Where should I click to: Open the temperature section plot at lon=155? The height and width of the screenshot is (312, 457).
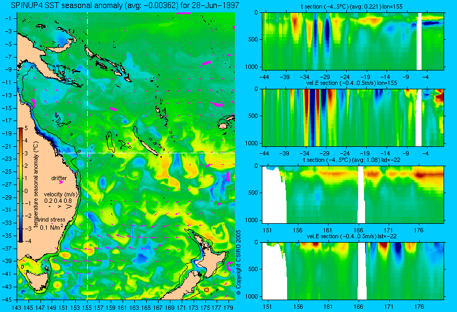pos(353,41)
